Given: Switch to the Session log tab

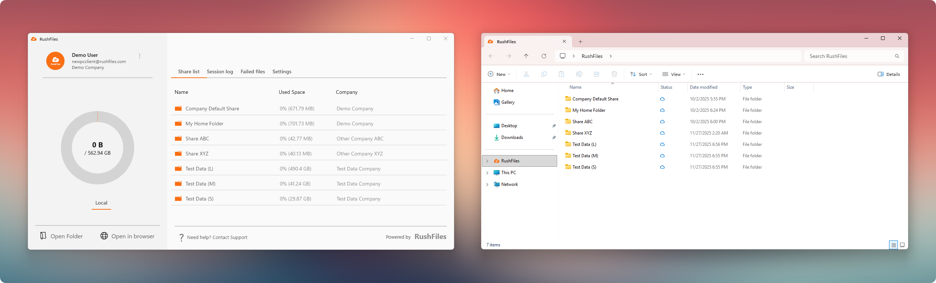Looking at the screenshot, I should click(x=220, y=71).
